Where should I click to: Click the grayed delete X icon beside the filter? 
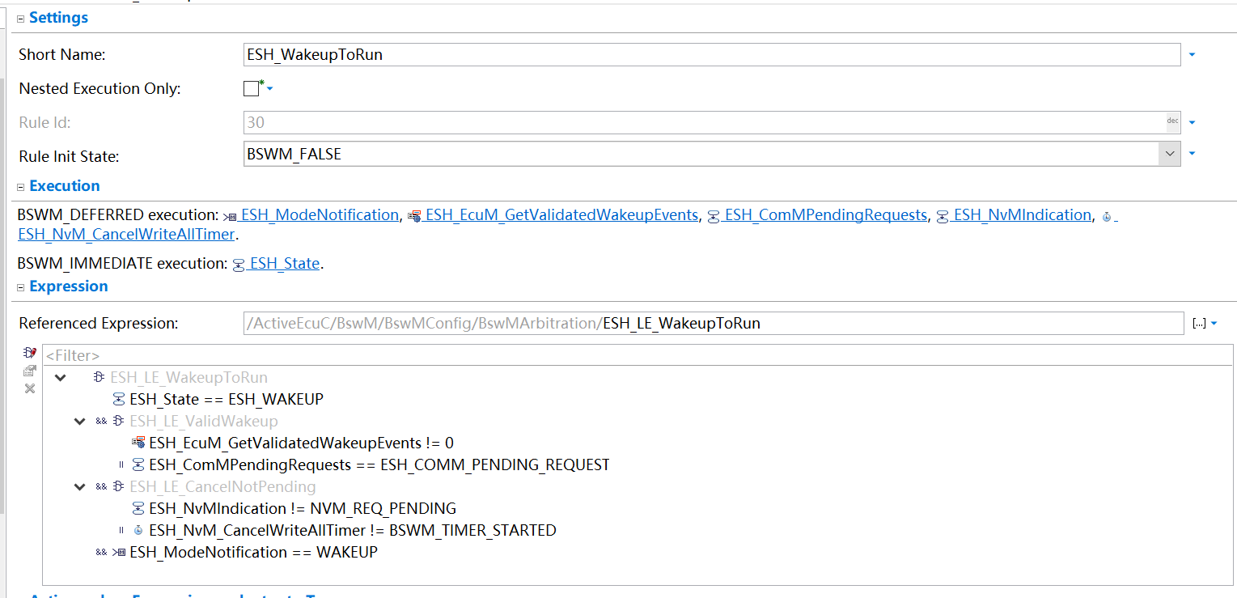tap(30, 388)
